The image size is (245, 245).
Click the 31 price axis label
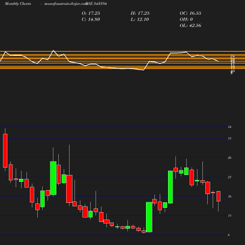pos(230,139)
